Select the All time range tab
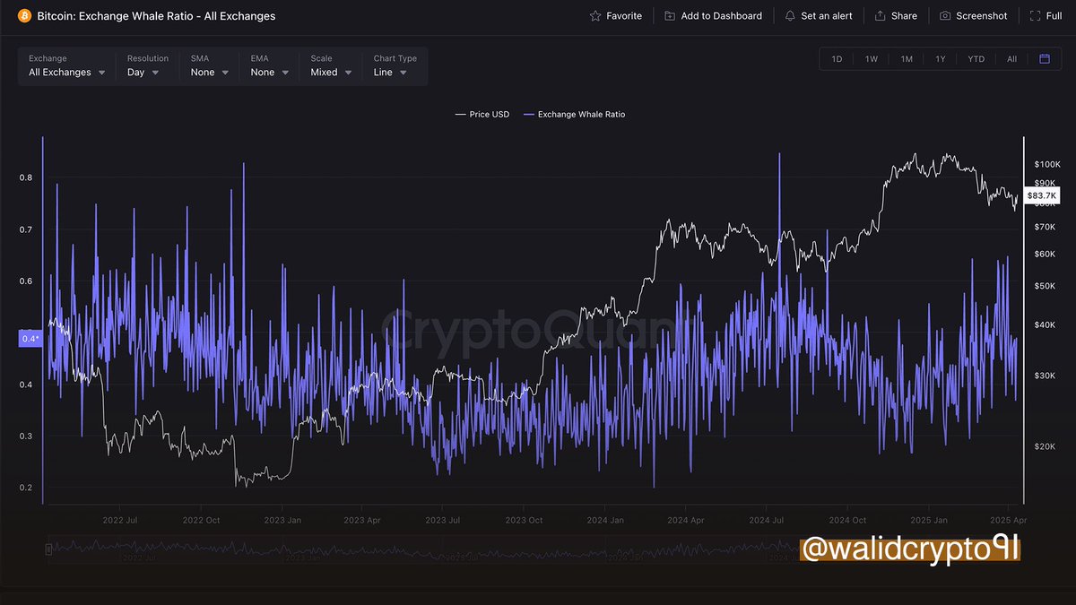The image size is (1076, 605). click(1011, 58)
